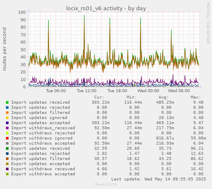This screenshot has height=189, width=212.
Task: Click the Export updates rejected swatch
Action: 7,154
